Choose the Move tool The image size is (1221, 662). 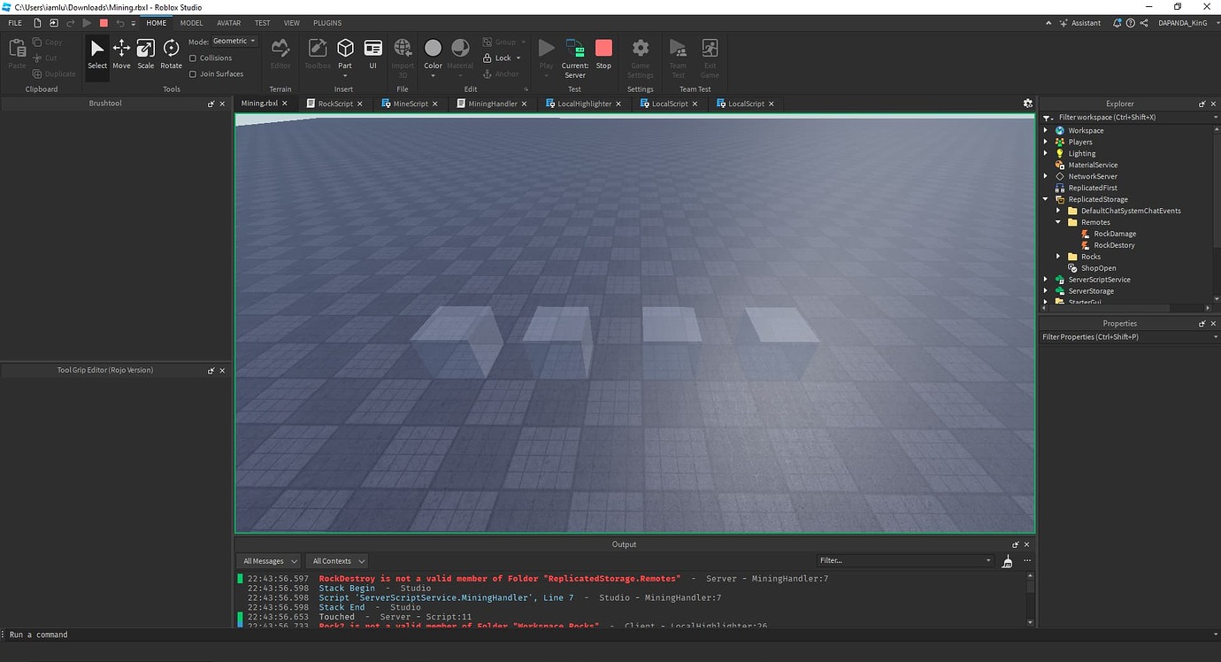tap(121, 53)
